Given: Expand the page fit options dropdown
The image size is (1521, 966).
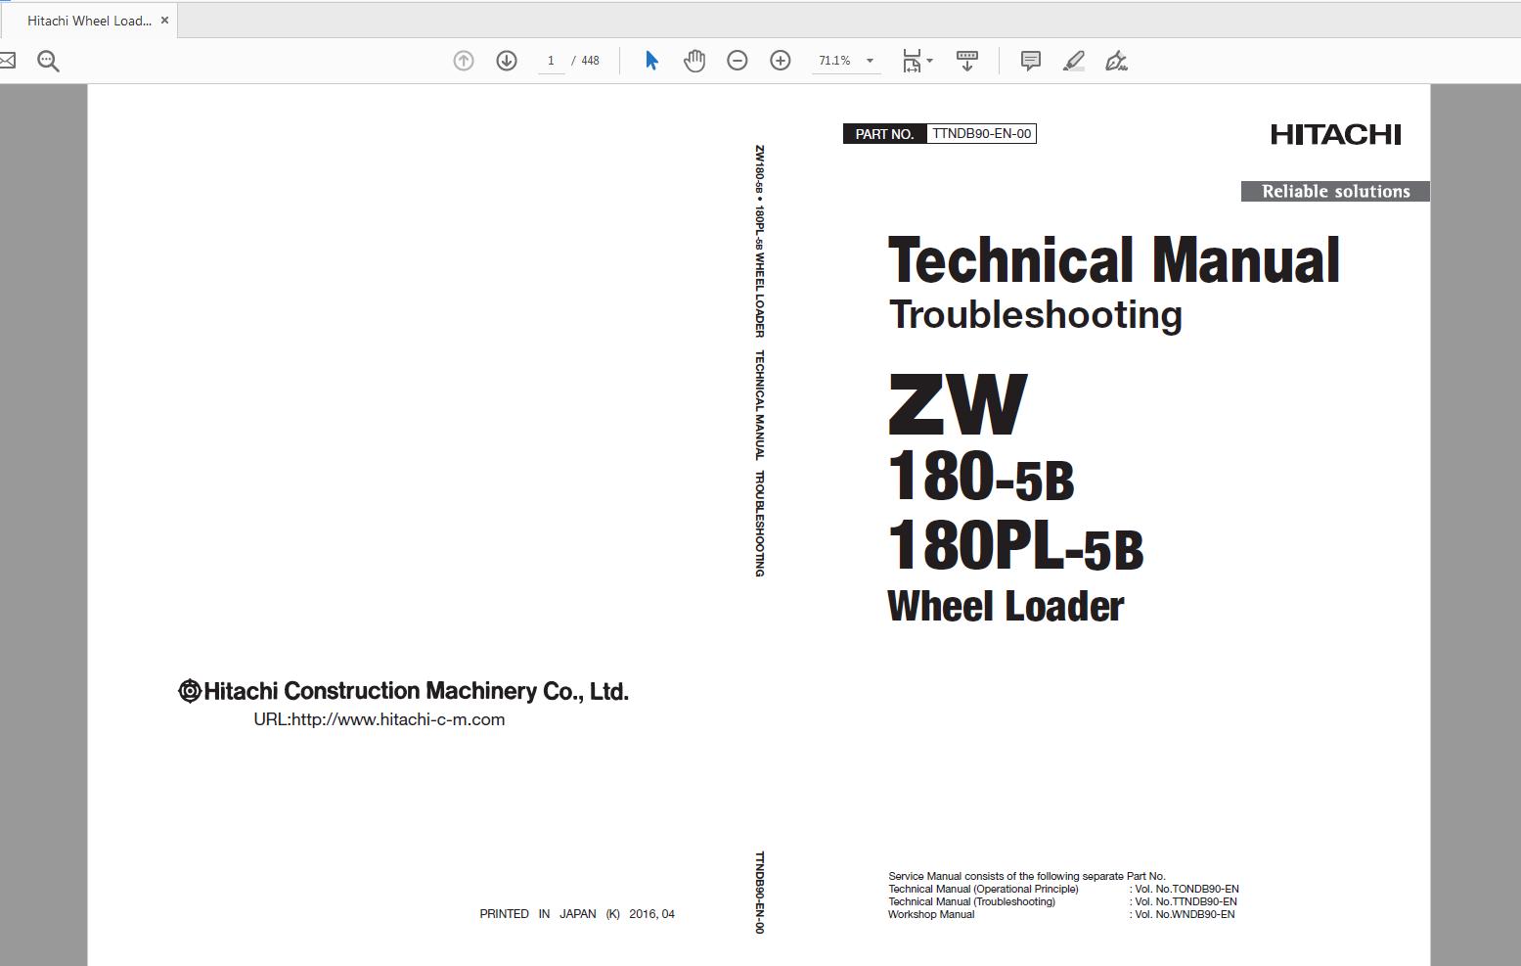Looking at the screenshot, I should click(x=929, y=60).
